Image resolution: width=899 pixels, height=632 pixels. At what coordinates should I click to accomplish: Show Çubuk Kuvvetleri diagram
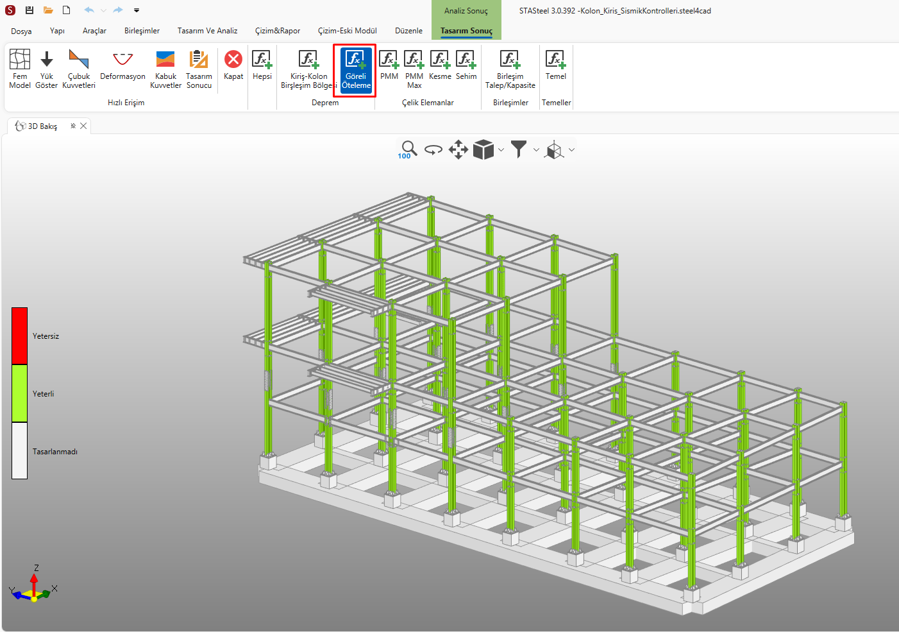pos(79,68)
